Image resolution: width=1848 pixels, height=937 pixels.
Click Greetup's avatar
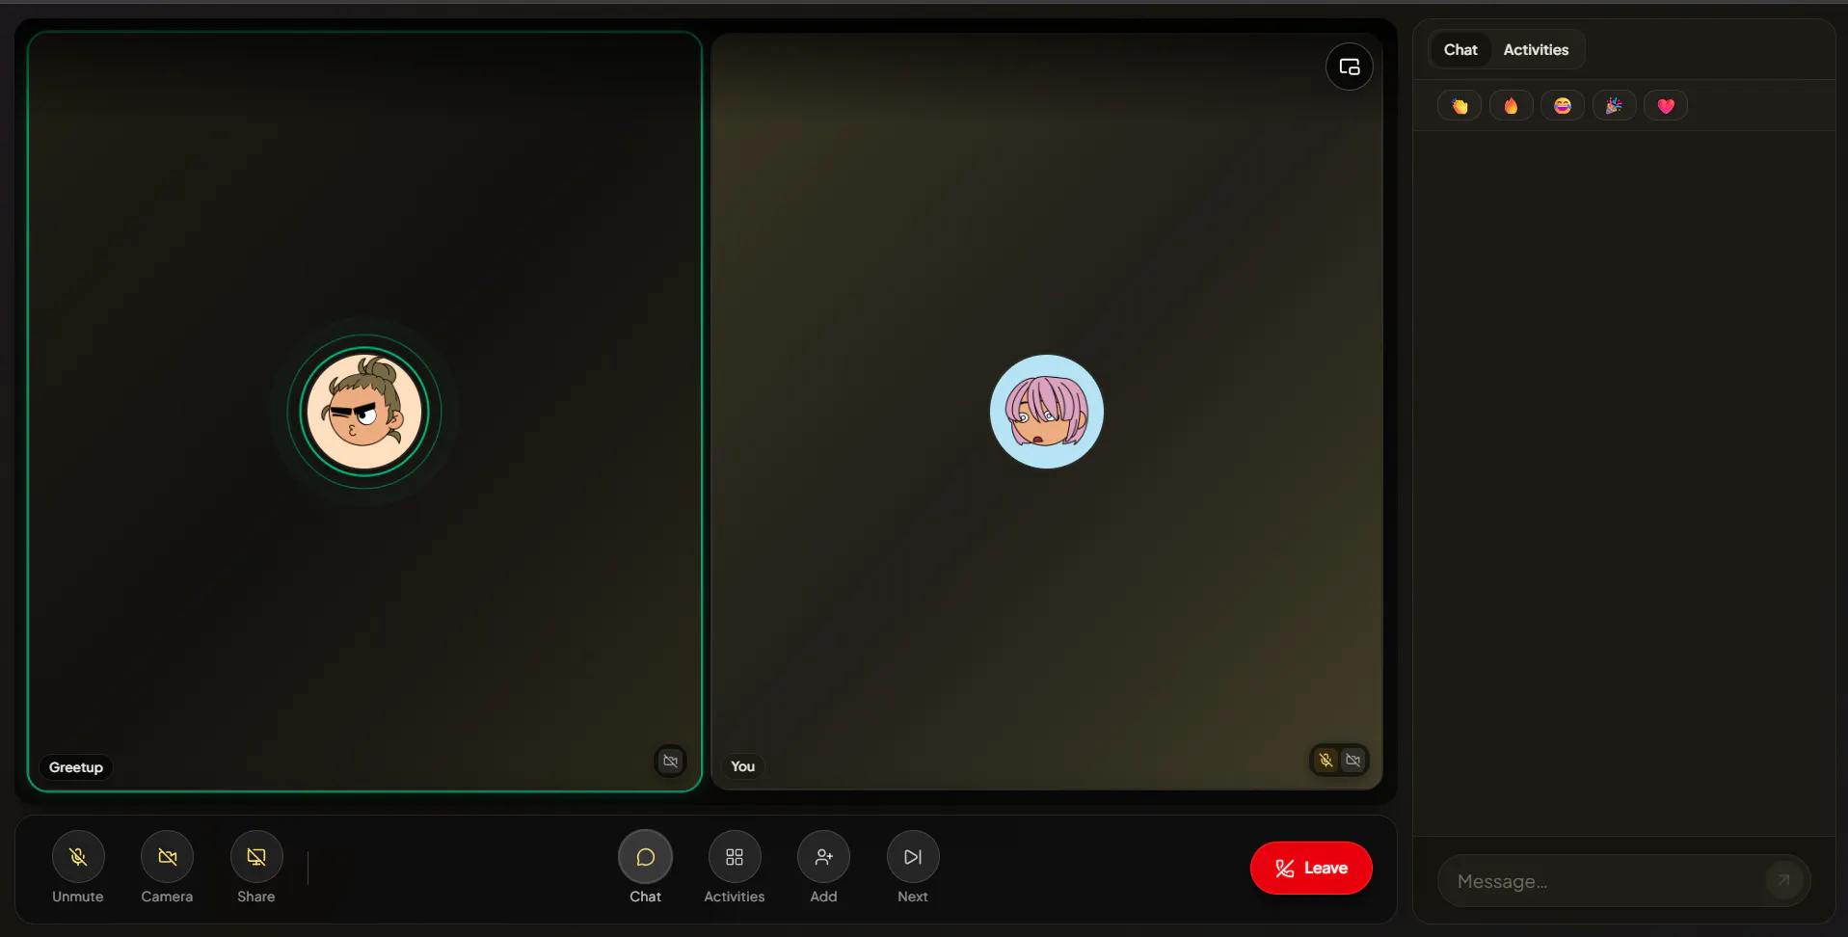[364, 412]
